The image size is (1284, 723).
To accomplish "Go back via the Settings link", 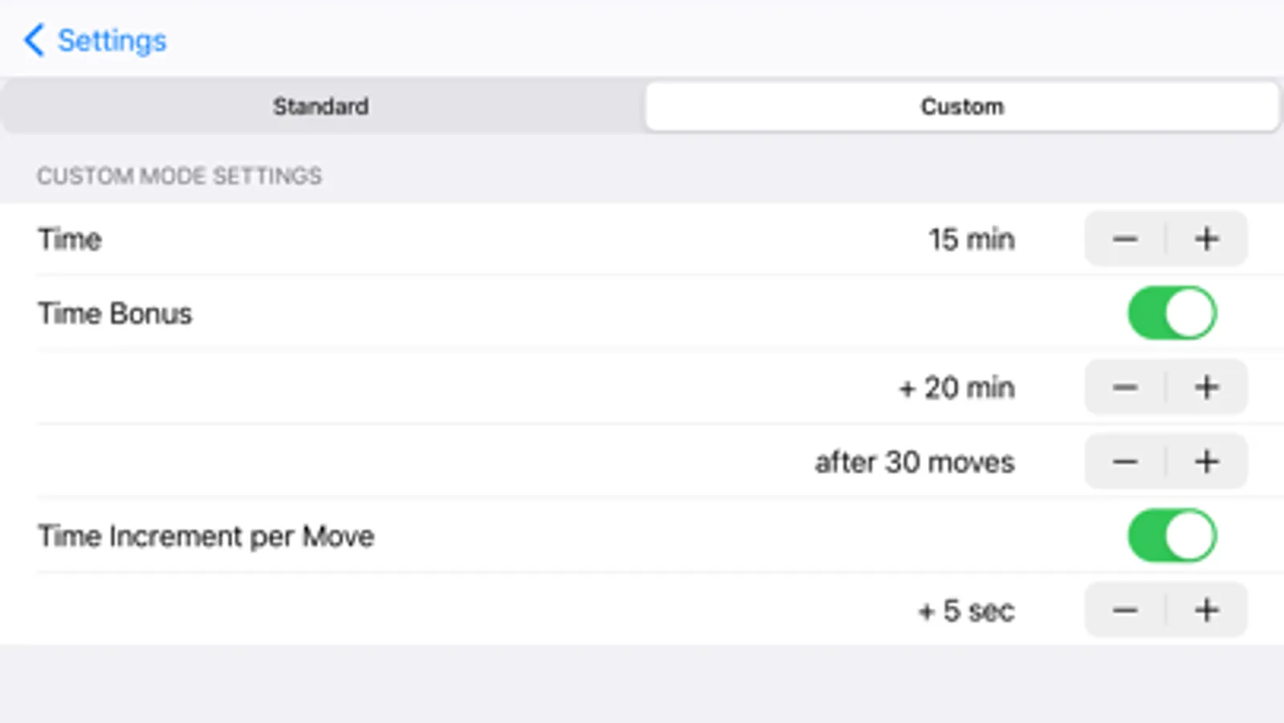I will [112, 40].
